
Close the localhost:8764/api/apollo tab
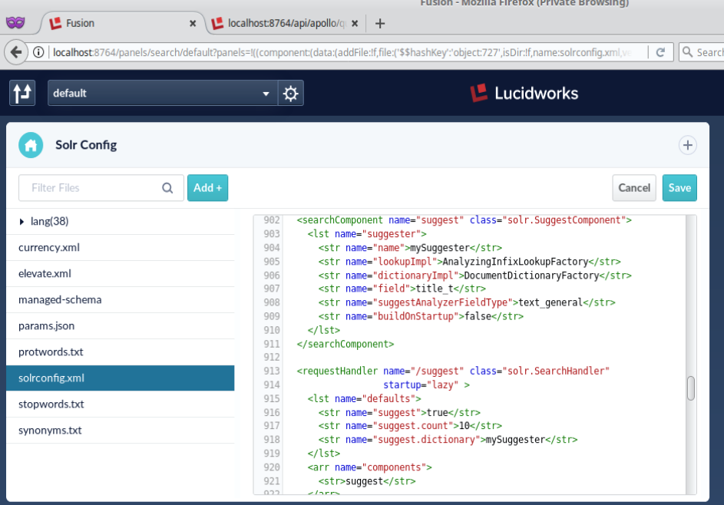point(355,23)
